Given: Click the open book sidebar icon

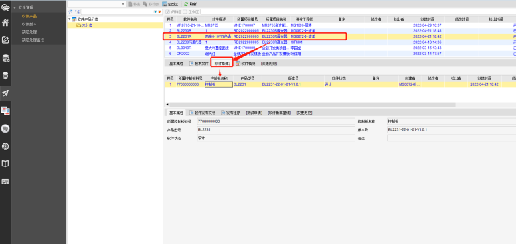Looking at the screenshot, I should [5, 164].
